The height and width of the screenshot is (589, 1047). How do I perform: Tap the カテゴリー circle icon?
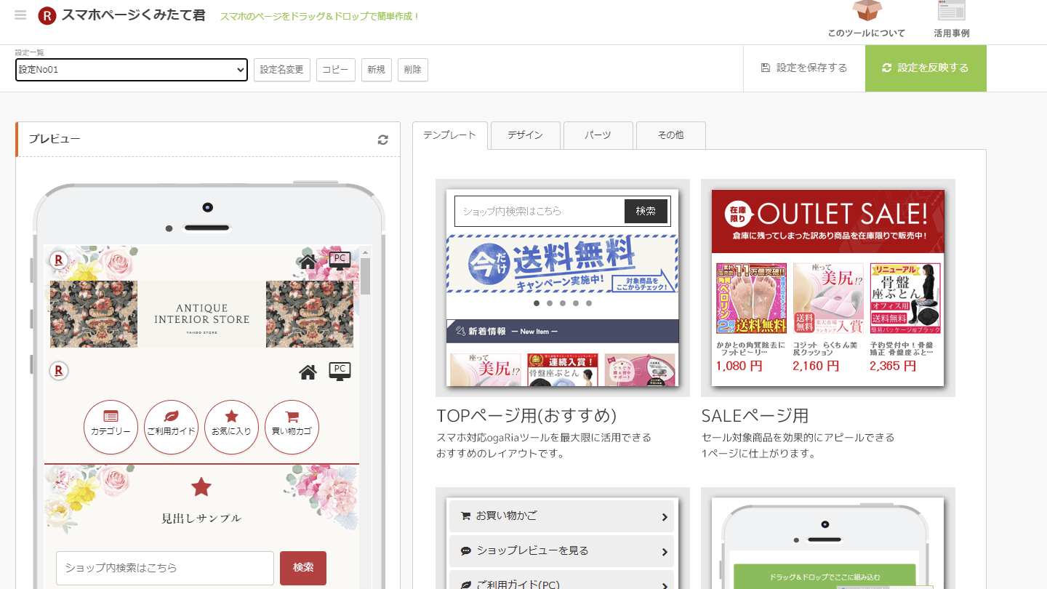click(111, 428)
